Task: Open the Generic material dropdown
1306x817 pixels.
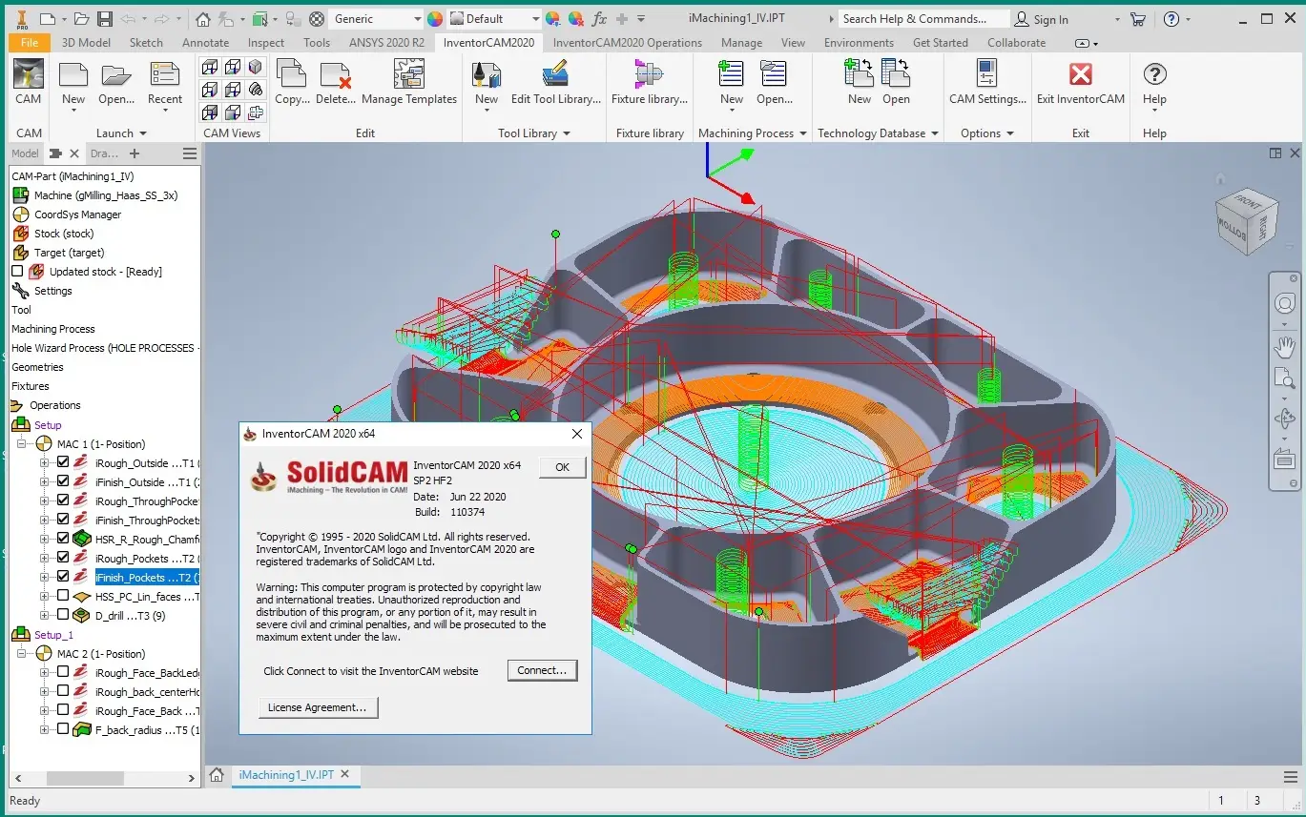Action: pyautogui.click(x=375, y=19)
